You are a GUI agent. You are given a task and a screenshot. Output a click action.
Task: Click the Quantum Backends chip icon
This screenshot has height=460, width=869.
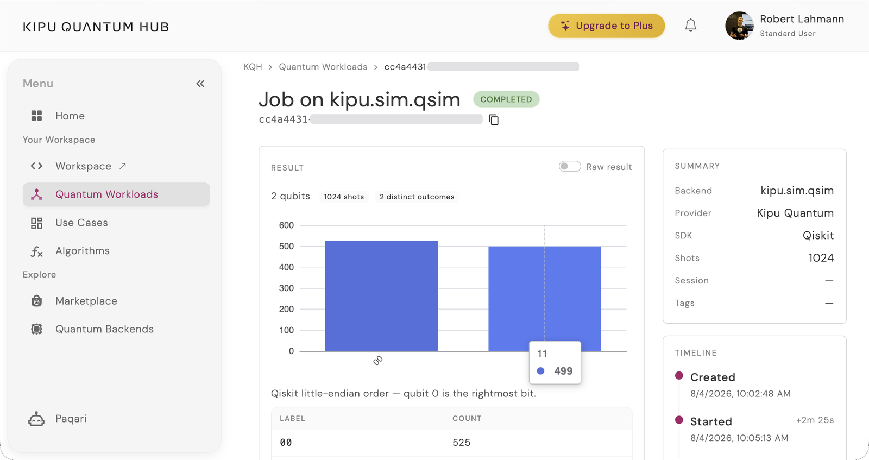[x=36, y=329]
